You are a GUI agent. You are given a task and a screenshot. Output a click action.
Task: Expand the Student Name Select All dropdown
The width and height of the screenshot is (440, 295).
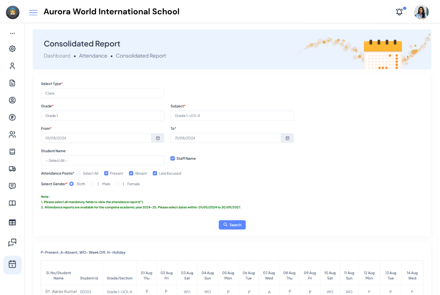point(102,160)
